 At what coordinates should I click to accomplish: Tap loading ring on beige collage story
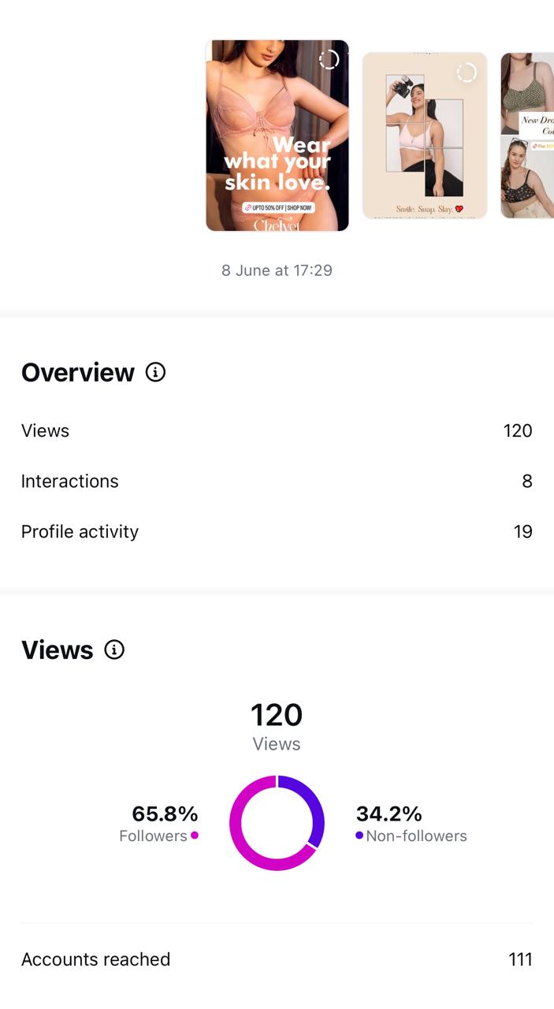tap(467, 73)
